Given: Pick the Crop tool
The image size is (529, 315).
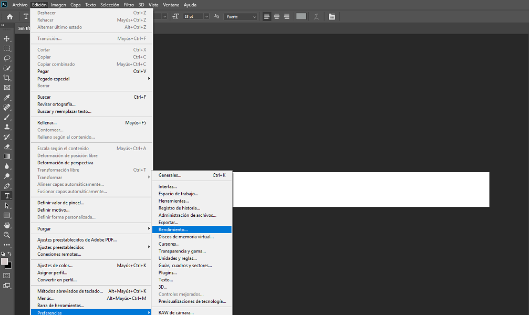Looking at the screenshot, I should 7,78.
